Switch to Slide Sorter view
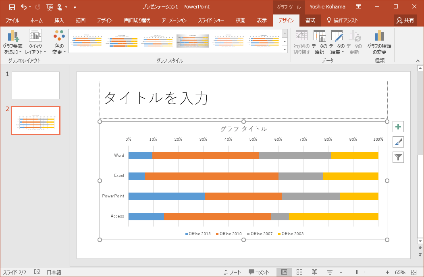Viewport: 424px width, 277px height. tap(299, 272)
